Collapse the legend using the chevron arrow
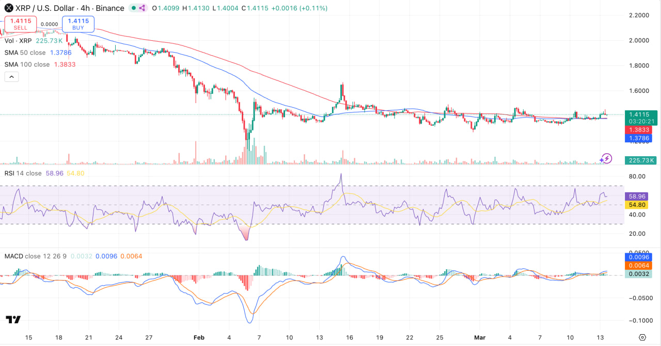 pos(11,76)
